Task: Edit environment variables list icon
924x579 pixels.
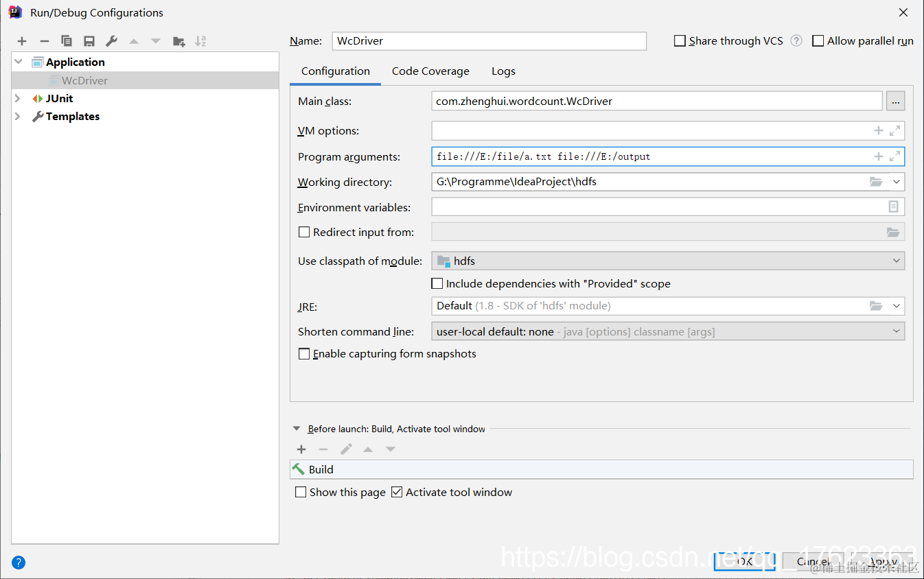Action: click(x=893, y=206)
